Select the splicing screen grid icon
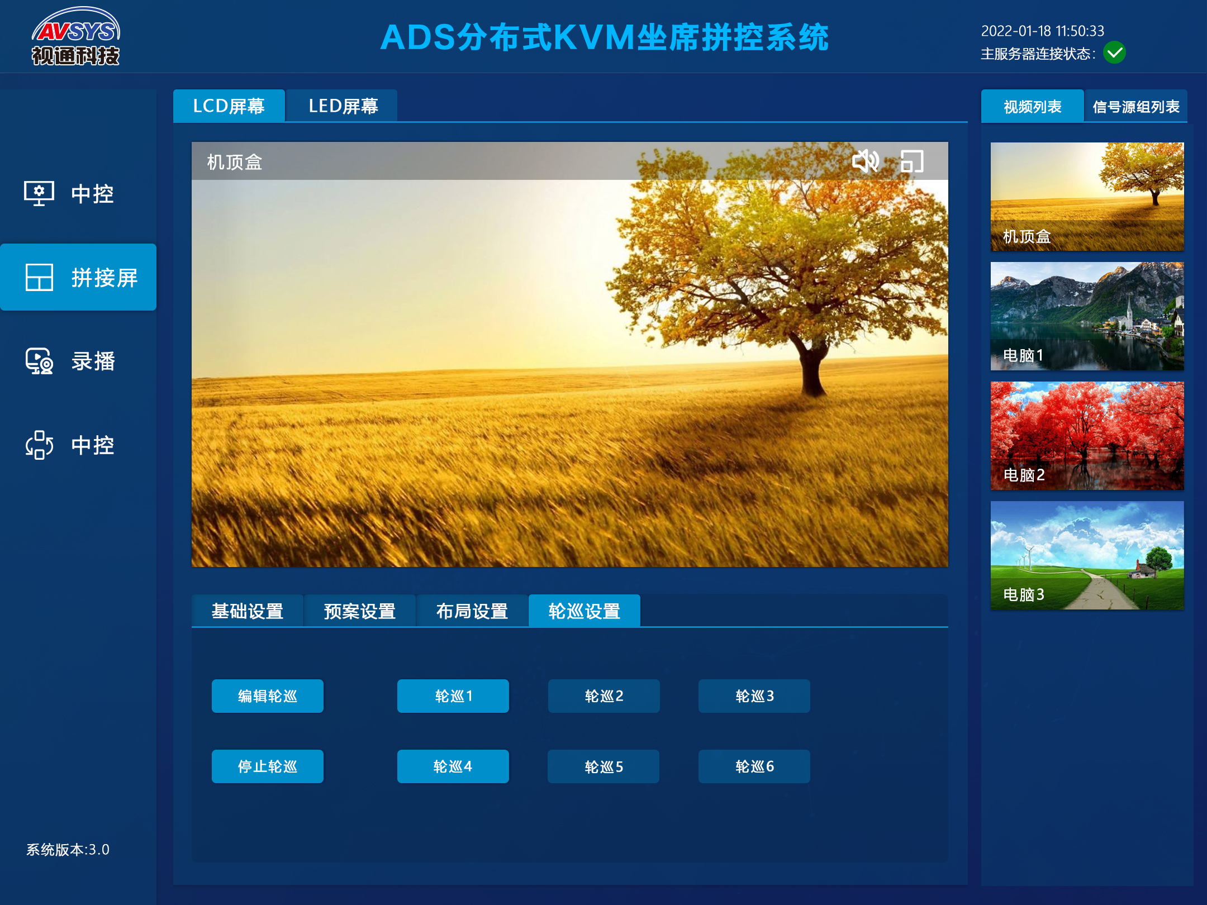This screenshot has height=905, width=1207. pos(39,277)
